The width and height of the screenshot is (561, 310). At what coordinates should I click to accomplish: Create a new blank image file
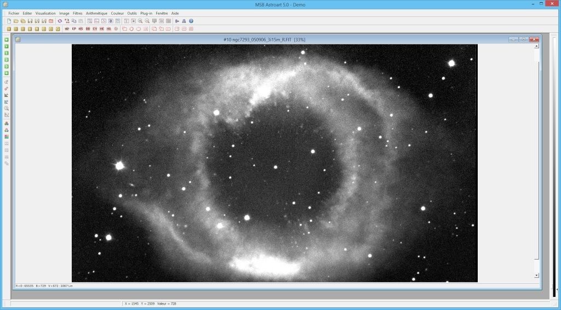point(9,21)
